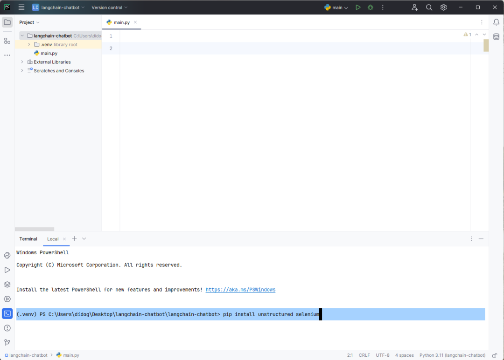Collapse the langchain-chatbot root folder

coord(22,35)
